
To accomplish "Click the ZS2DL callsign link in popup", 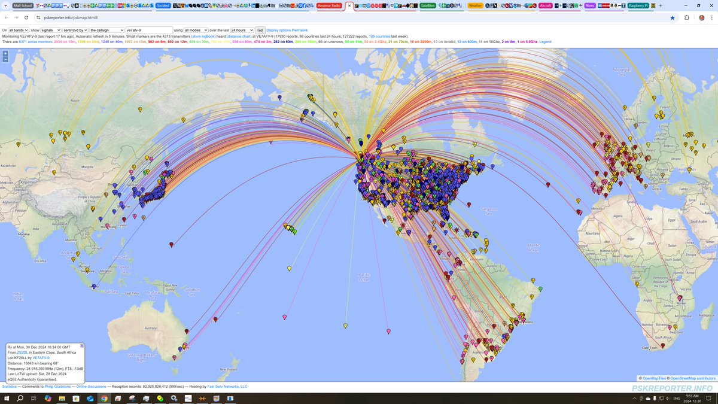I will [23, 353].
